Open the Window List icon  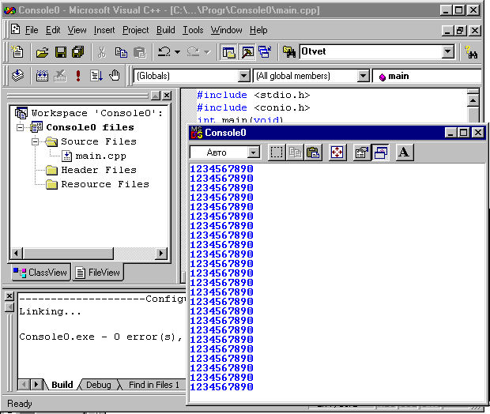tap(265, 52)
